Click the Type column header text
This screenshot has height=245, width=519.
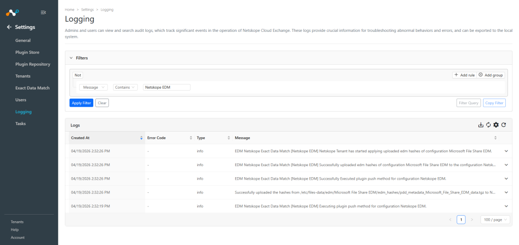coord(201,138)
